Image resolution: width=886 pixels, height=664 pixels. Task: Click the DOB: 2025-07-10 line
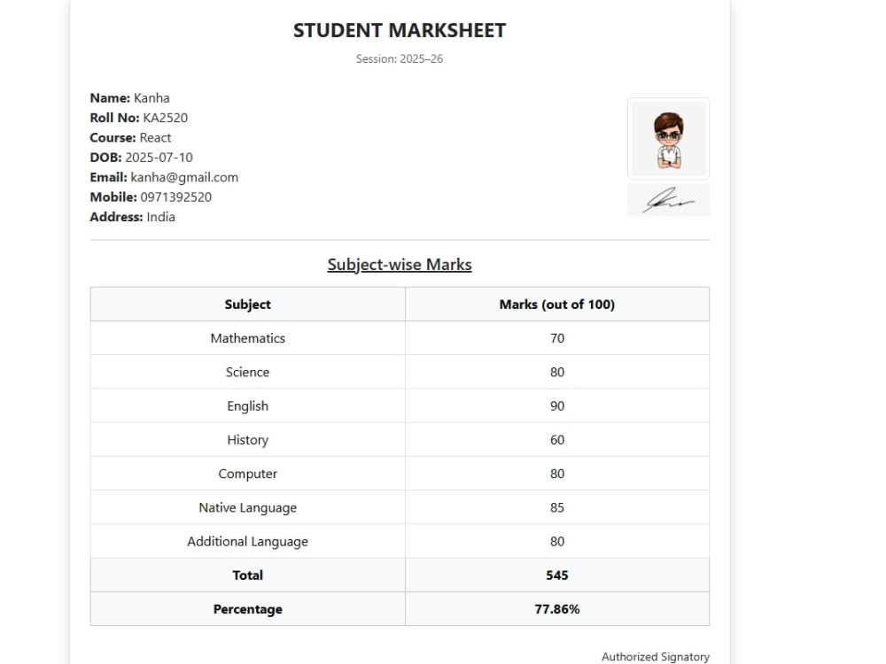click(141, 158)
